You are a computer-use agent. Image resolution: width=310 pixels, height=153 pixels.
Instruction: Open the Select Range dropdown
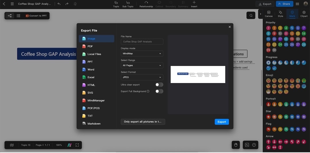pos(142,65)
